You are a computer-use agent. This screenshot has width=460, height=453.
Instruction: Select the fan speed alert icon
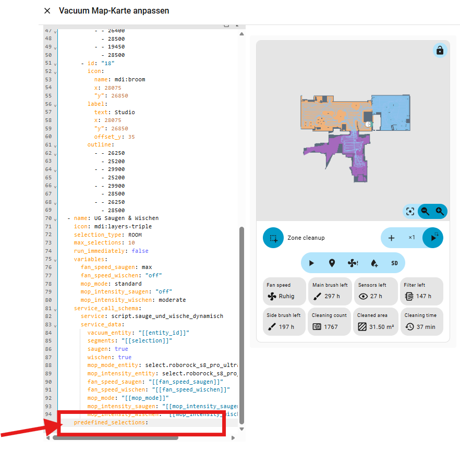(x=353, y=263)
